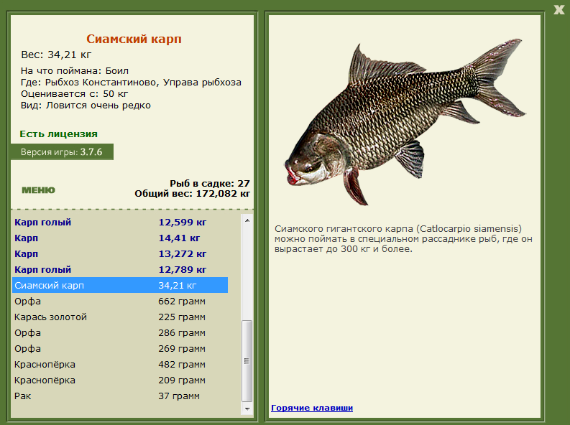Select highlighted Сиамский карп 34,21 кг row
Image resolution: width=570 pixels, height=425 pixels.
point(120,285)
